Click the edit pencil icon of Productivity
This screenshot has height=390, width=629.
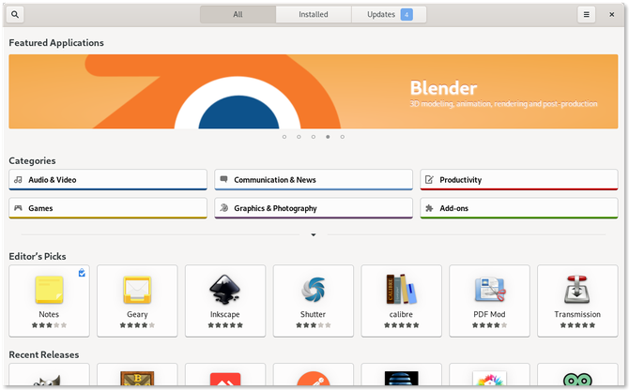pyautogui.click(x=429, y=179)
